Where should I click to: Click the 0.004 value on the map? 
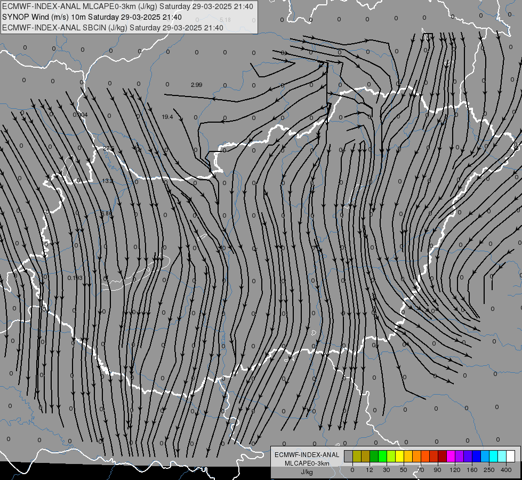click(x=80, y=115)
